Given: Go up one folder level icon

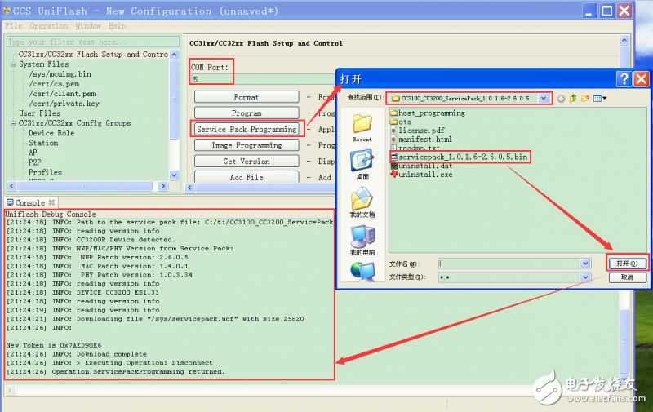Looking at the screenshot, I should (x=573, y=98).
